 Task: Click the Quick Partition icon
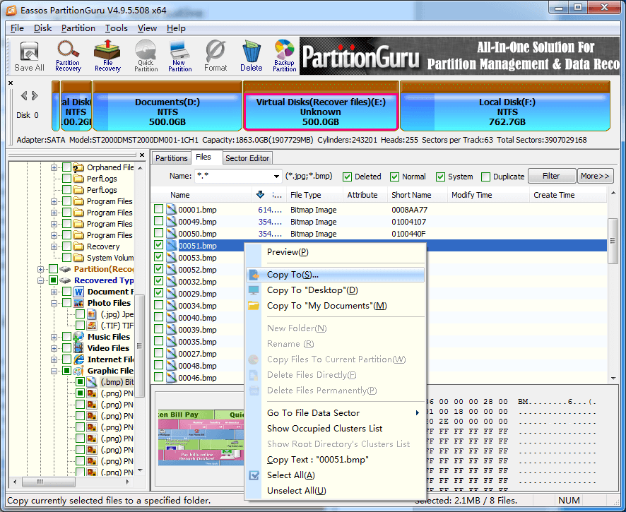(146, 56)
